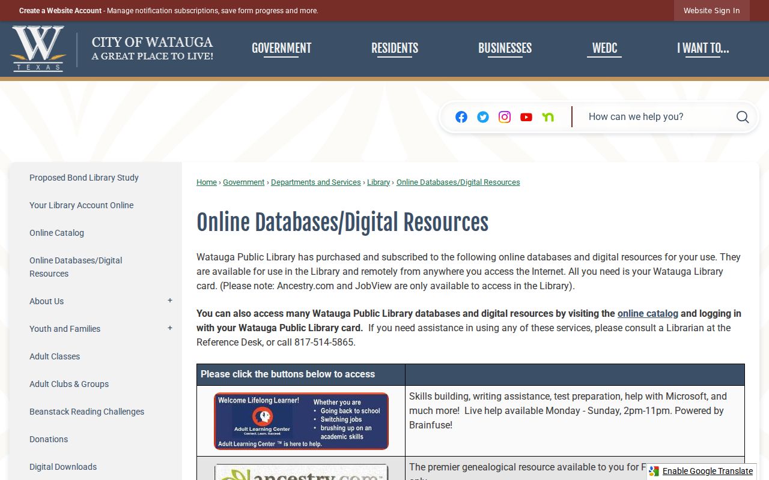Image resolution: width=769 pixels, height=480 pixels.
Task: Open the WEDC menu
Action: point(604,49)
